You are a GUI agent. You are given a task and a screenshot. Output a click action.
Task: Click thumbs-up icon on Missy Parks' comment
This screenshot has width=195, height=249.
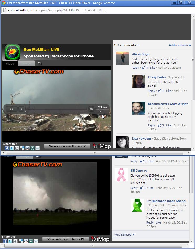pyautogui.click(x=160, y=91)
